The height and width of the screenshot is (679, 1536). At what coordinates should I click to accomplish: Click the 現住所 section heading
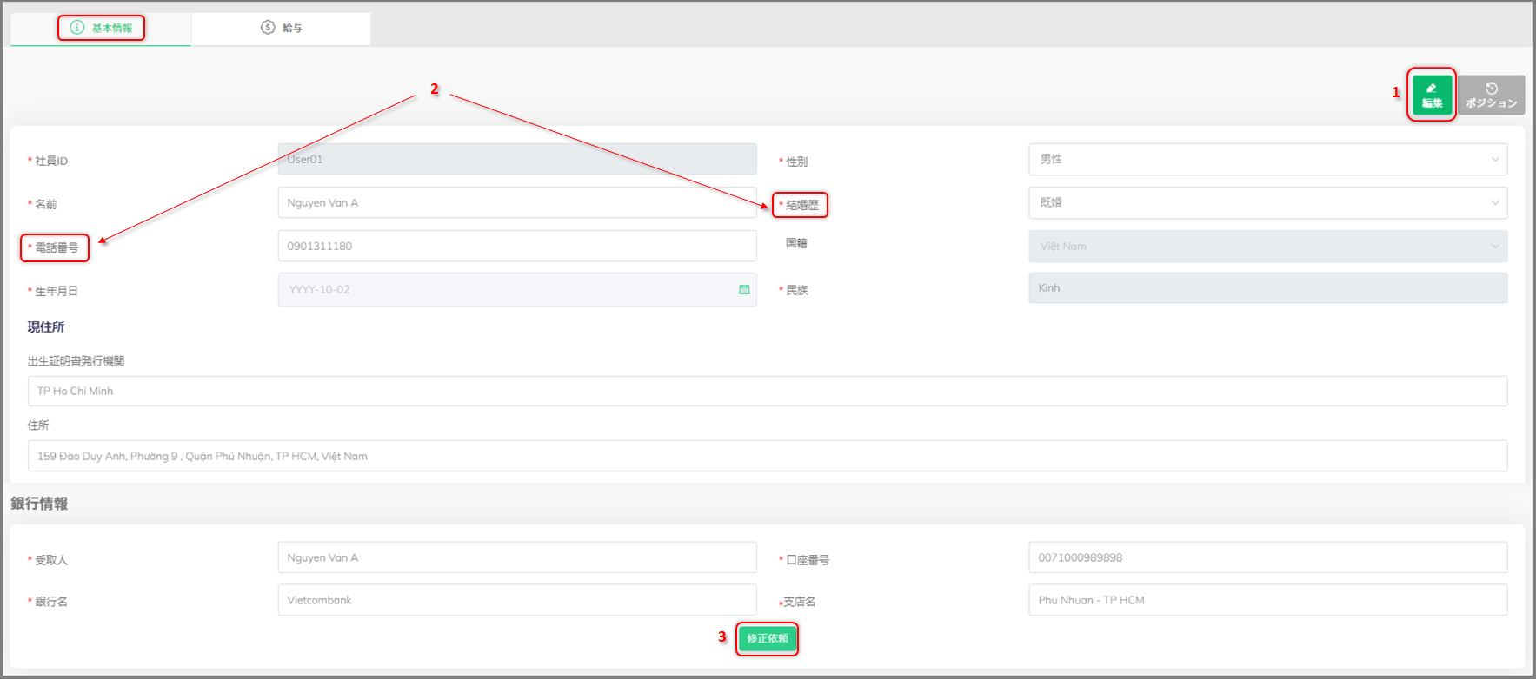[x=46, y=327]
